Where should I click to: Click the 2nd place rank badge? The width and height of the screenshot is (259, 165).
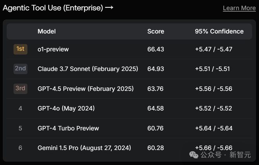click(20, 69)
